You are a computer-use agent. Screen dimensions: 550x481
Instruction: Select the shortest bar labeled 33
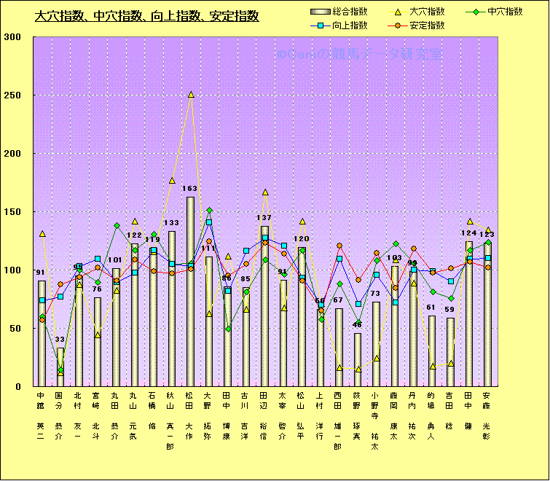pos(60,367)
